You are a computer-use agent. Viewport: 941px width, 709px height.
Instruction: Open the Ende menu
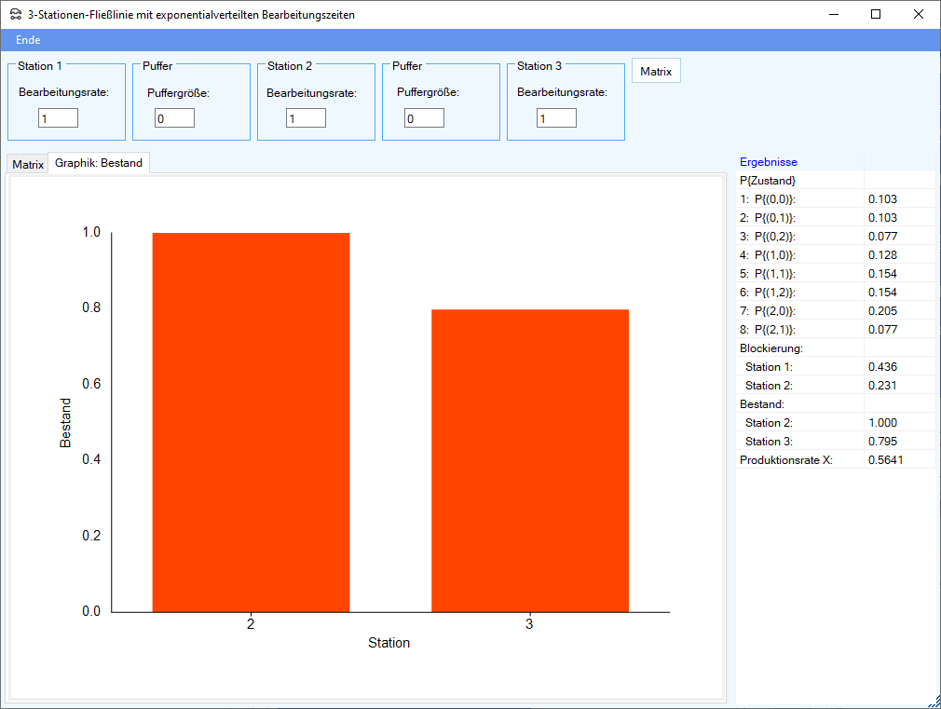[28, 40]
